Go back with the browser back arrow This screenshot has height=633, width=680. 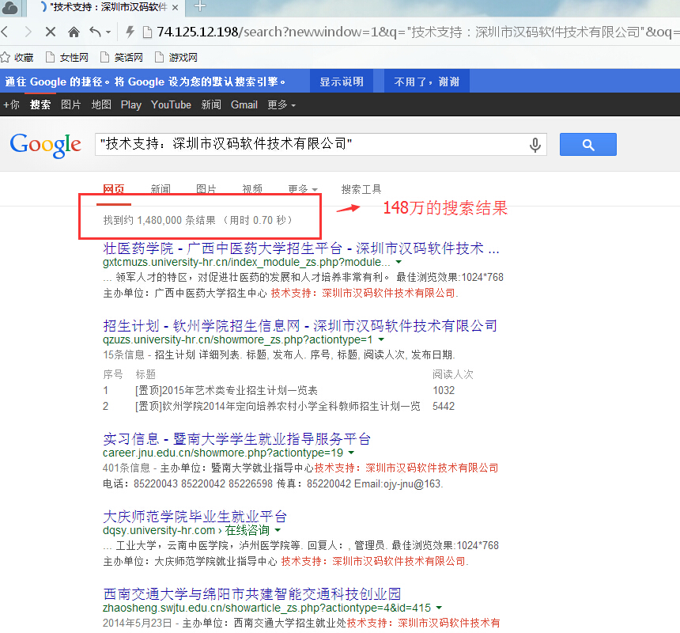[5, 32]
